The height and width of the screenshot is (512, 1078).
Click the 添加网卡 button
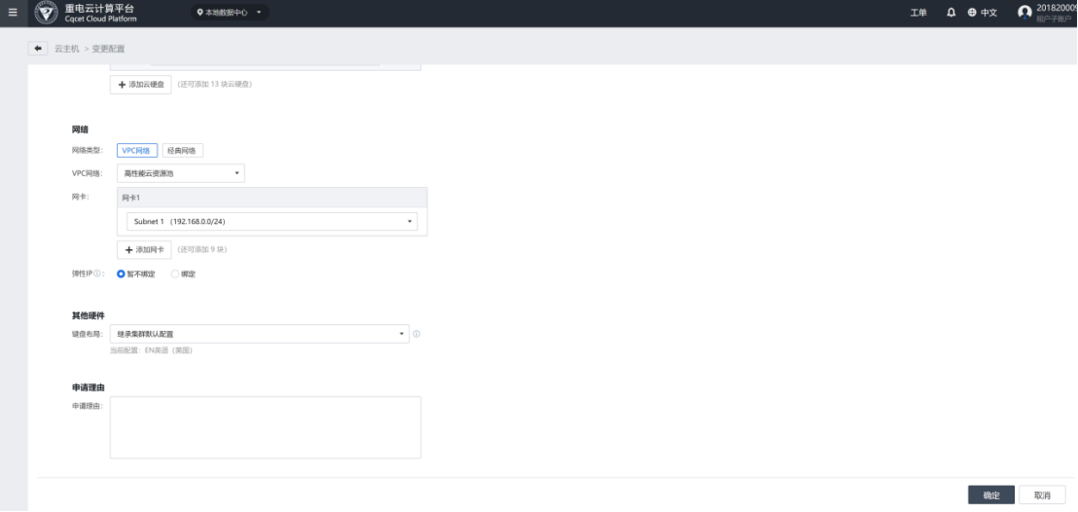(144, 250)
